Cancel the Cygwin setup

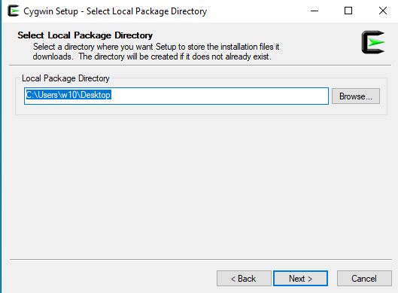pyautogui.click(x=364, y=278)
